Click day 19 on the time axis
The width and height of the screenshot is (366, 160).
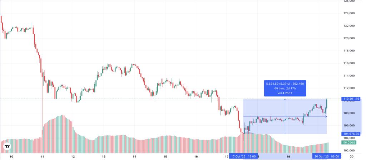pos(288,156)
